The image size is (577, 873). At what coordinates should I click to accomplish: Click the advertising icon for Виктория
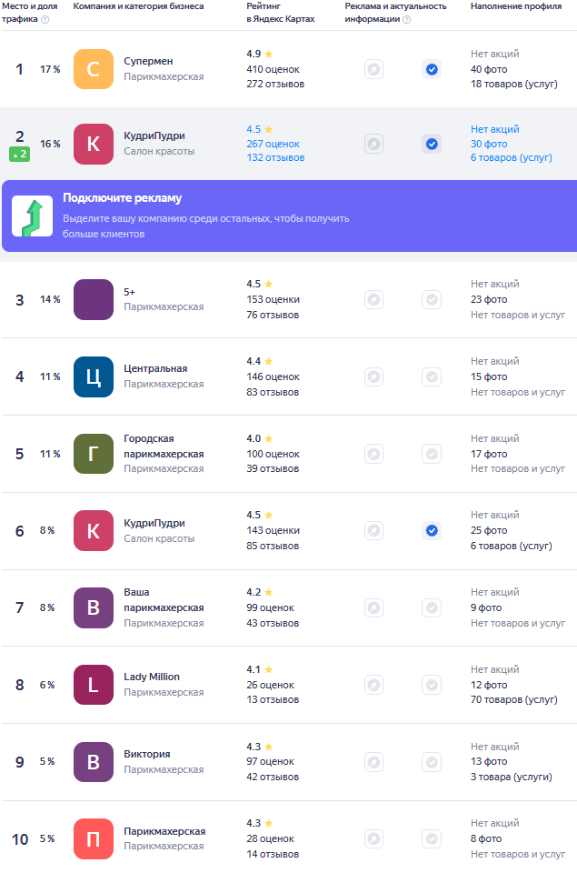[x=373, y=762]
